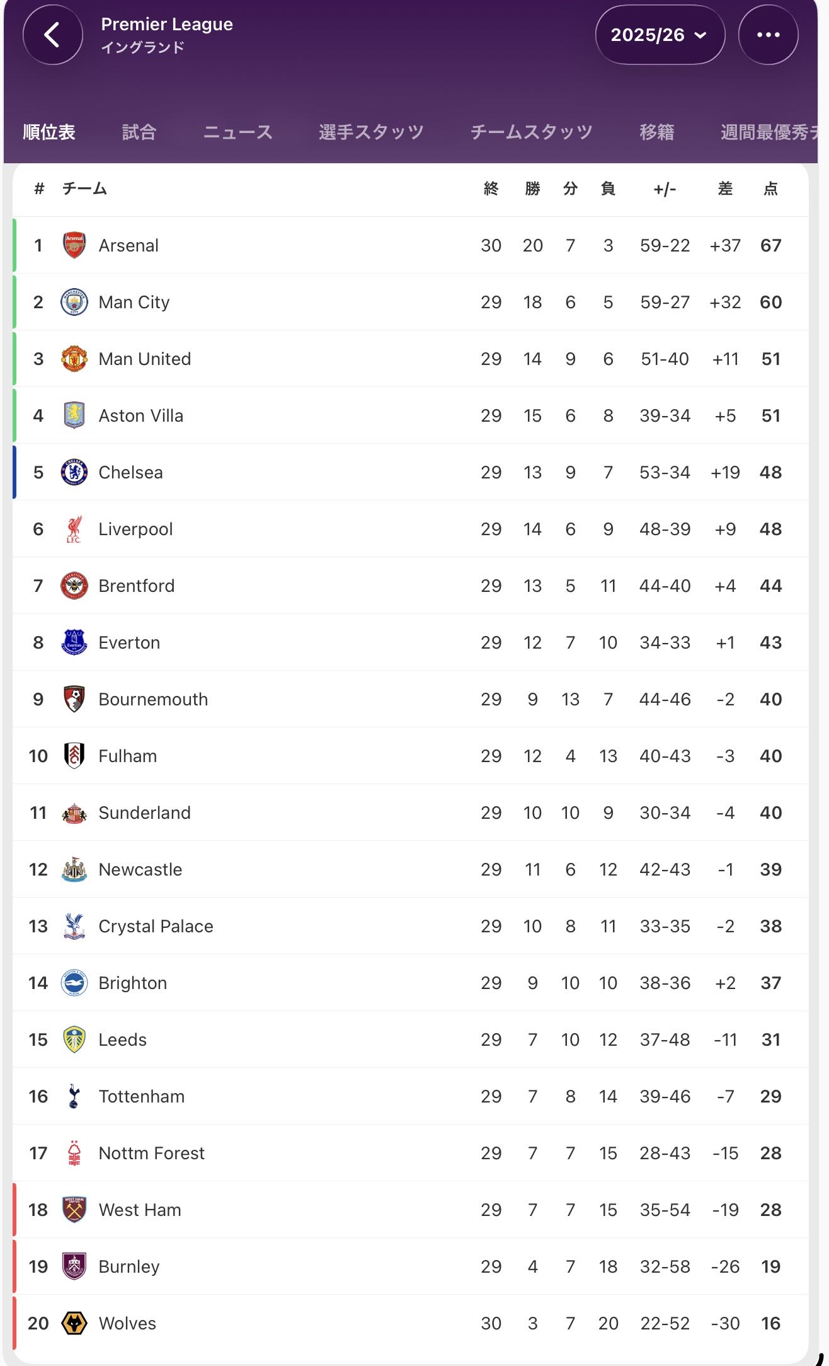Open the Aston Villa team name link

point(140,415)
